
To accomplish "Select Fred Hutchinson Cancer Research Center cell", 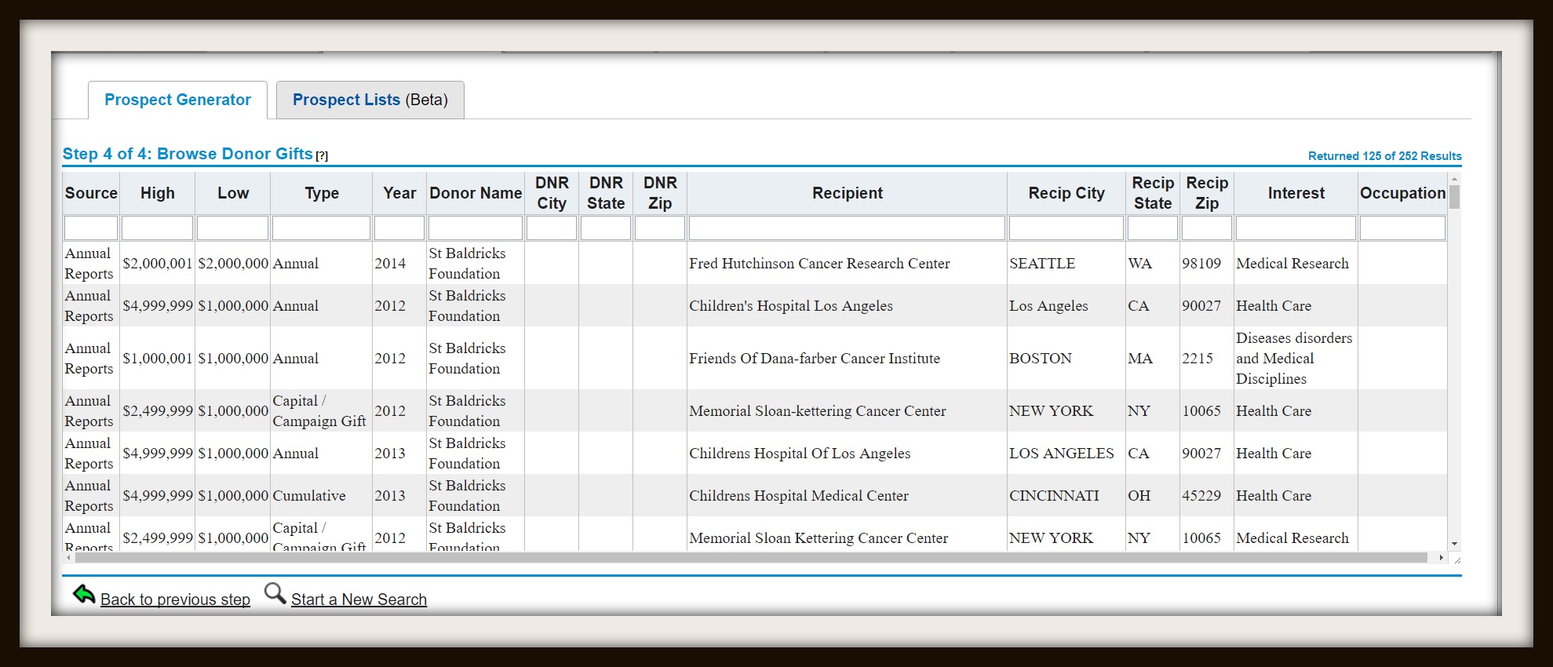I will click(x=847, y=264).
